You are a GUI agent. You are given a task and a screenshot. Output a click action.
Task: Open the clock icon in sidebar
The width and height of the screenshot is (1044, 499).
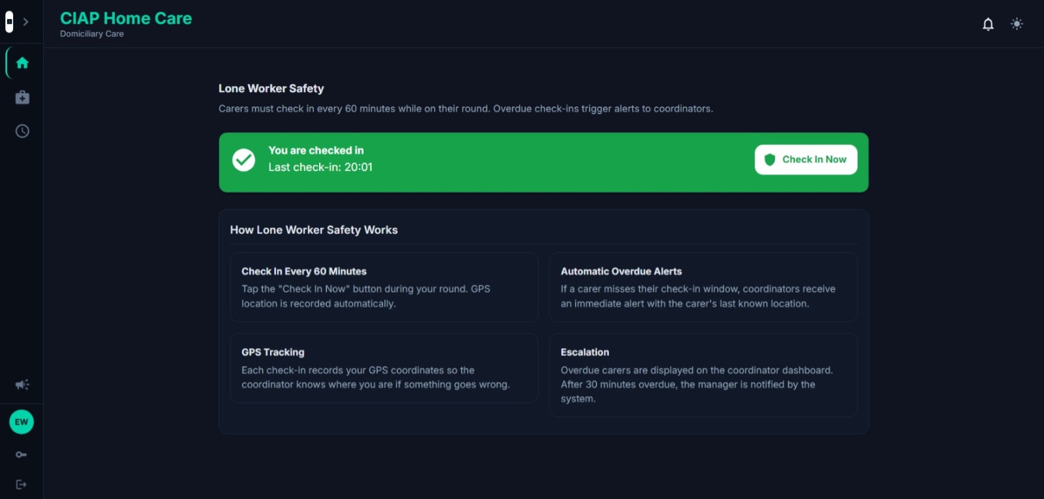click(x=22, y=131)
